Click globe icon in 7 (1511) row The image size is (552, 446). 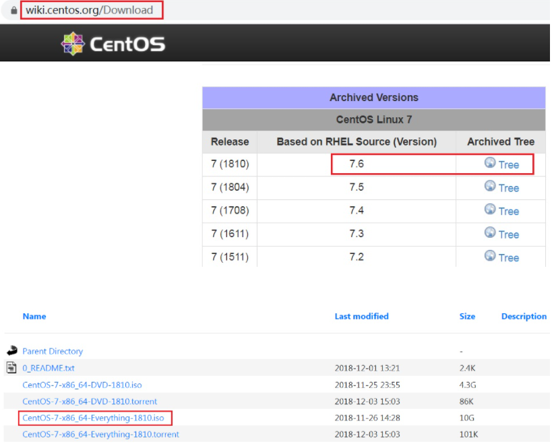(490, 255)
